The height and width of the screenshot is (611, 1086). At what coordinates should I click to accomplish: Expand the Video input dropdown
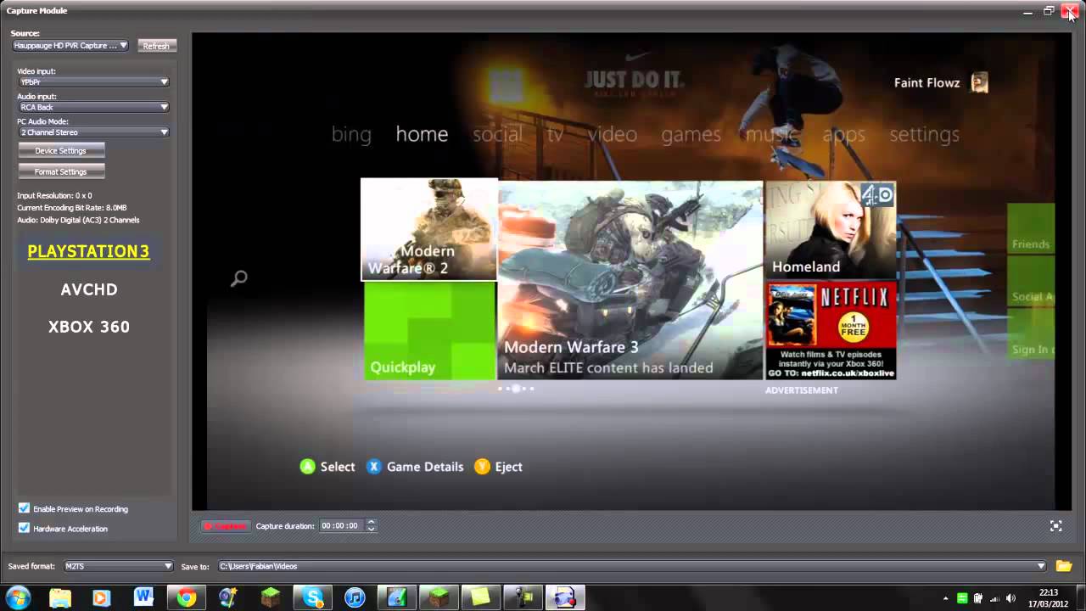(x=93, y=82)
